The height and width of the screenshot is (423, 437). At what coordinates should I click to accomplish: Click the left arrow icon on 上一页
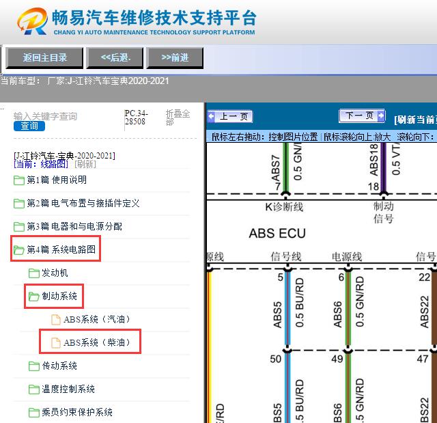point(212,116)
